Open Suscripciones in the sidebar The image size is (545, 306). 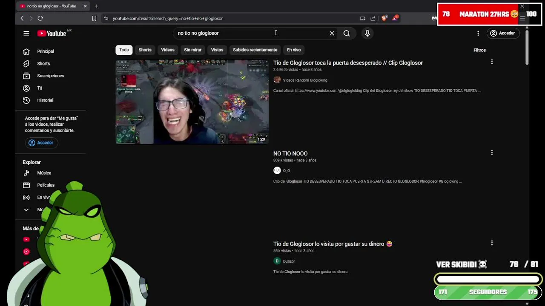coord(51,76)
